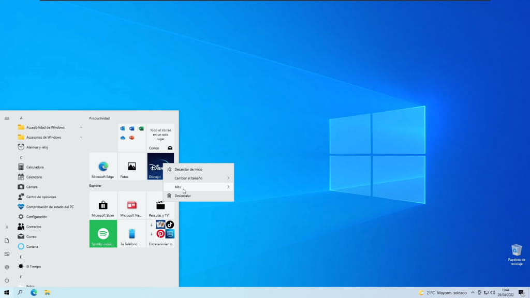This screenshot has width=530, height=298.
Task: Click the taskbar clock showing 19:44
Action: pyautogui.click(x=506, y=292)
